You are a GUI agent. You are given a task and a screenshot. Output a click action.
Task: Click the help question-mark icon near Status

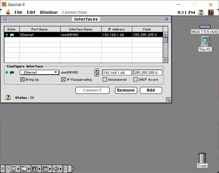tap(8, 97)
